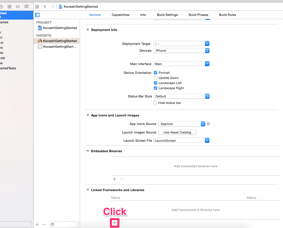Add an embedded binary with the plus icon

point(115,179)
